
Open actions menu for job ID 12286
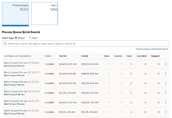[x=166, y=64]
